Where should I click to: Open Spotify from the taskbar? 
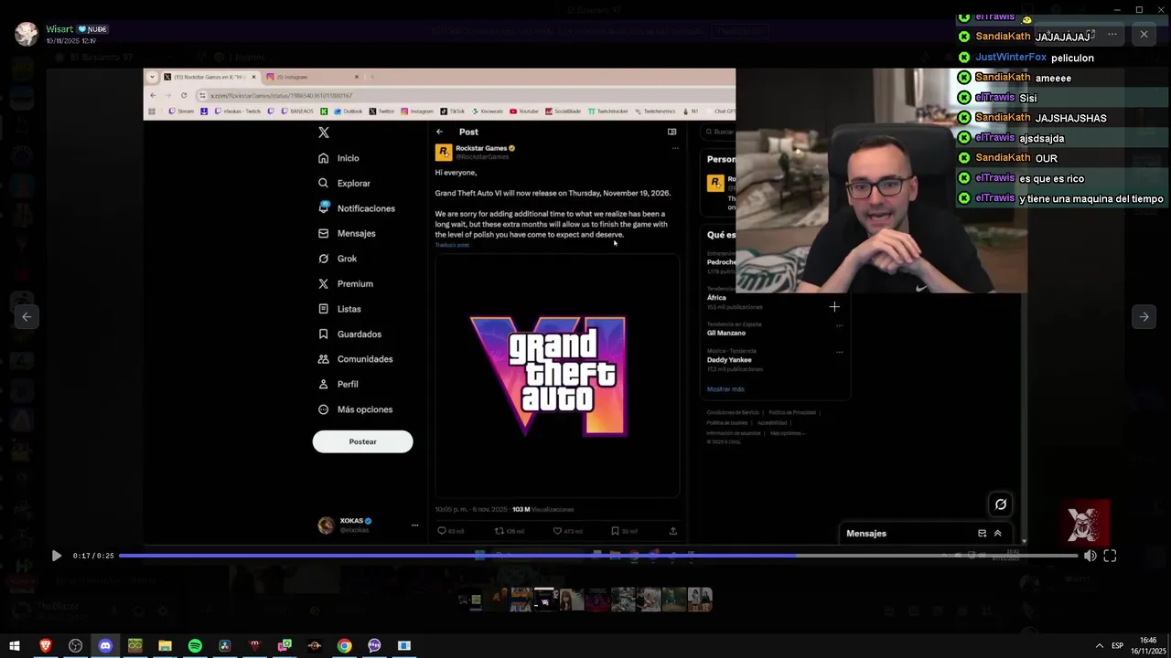coord(195,645)
